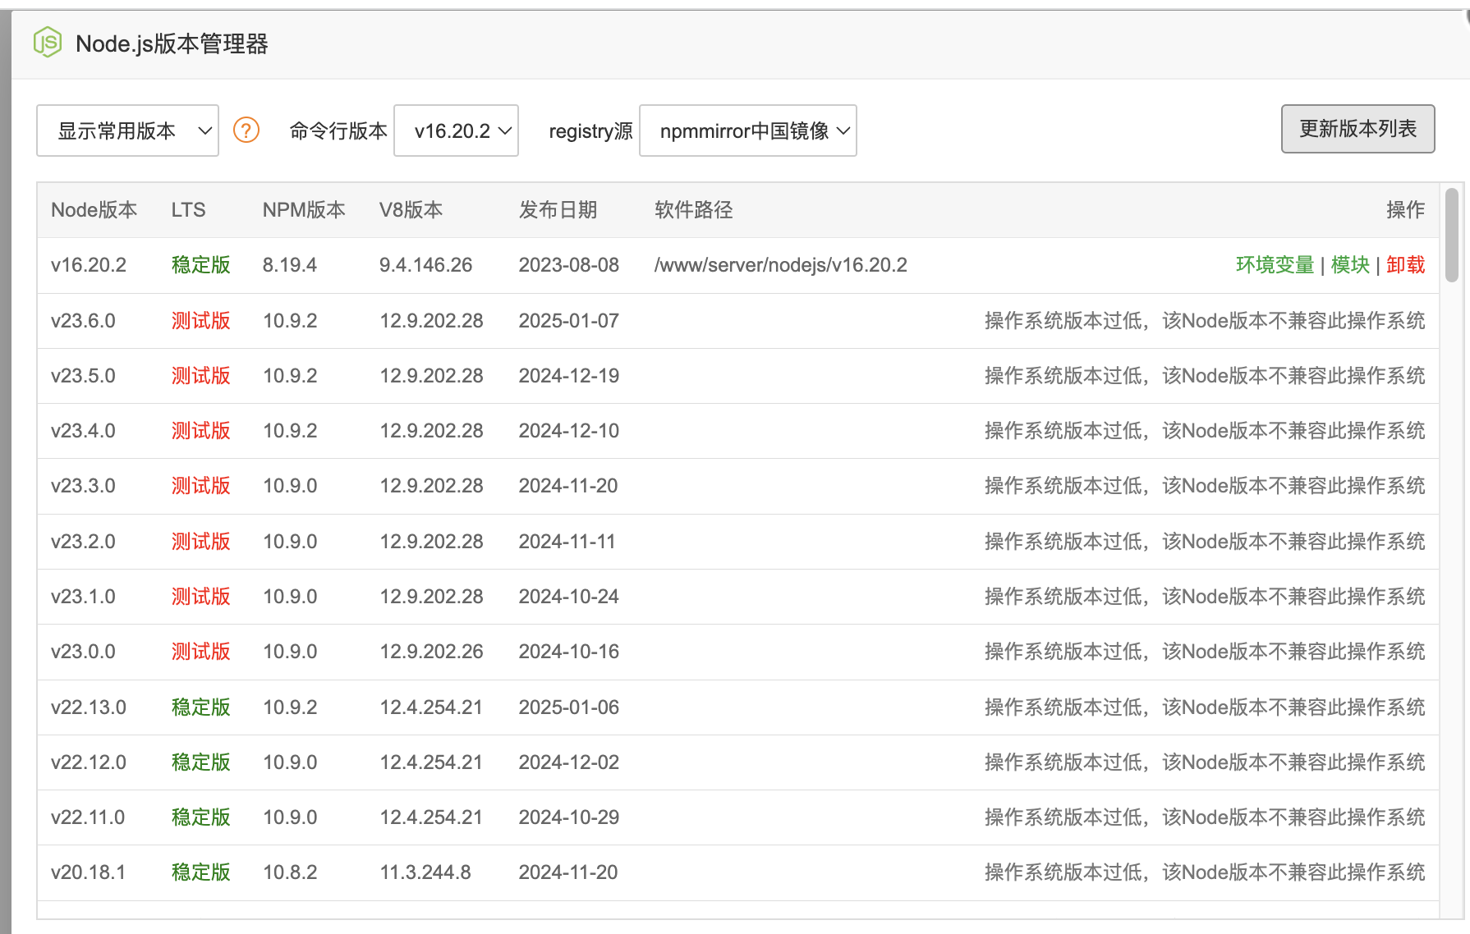Click 稳定版 label in v22.13.0 row
The width and height of the screenshot is (1470, 934).
[x=200, y=707]
